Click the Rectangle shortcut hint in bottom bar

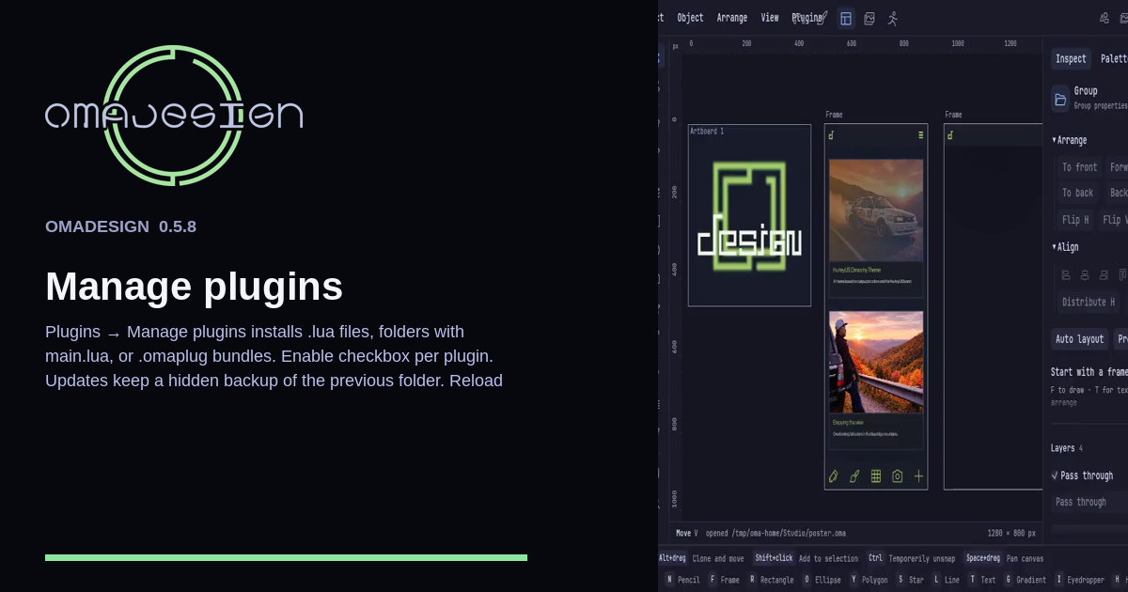771,580
